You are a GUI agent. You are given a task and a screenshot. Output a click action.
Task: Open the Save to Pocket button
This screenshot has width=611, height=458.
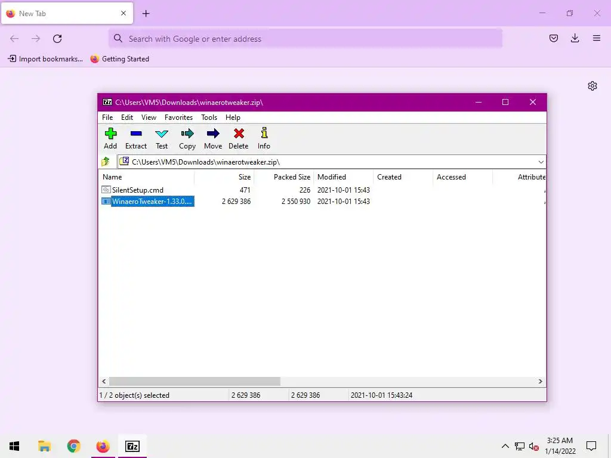tap(553, 38)
